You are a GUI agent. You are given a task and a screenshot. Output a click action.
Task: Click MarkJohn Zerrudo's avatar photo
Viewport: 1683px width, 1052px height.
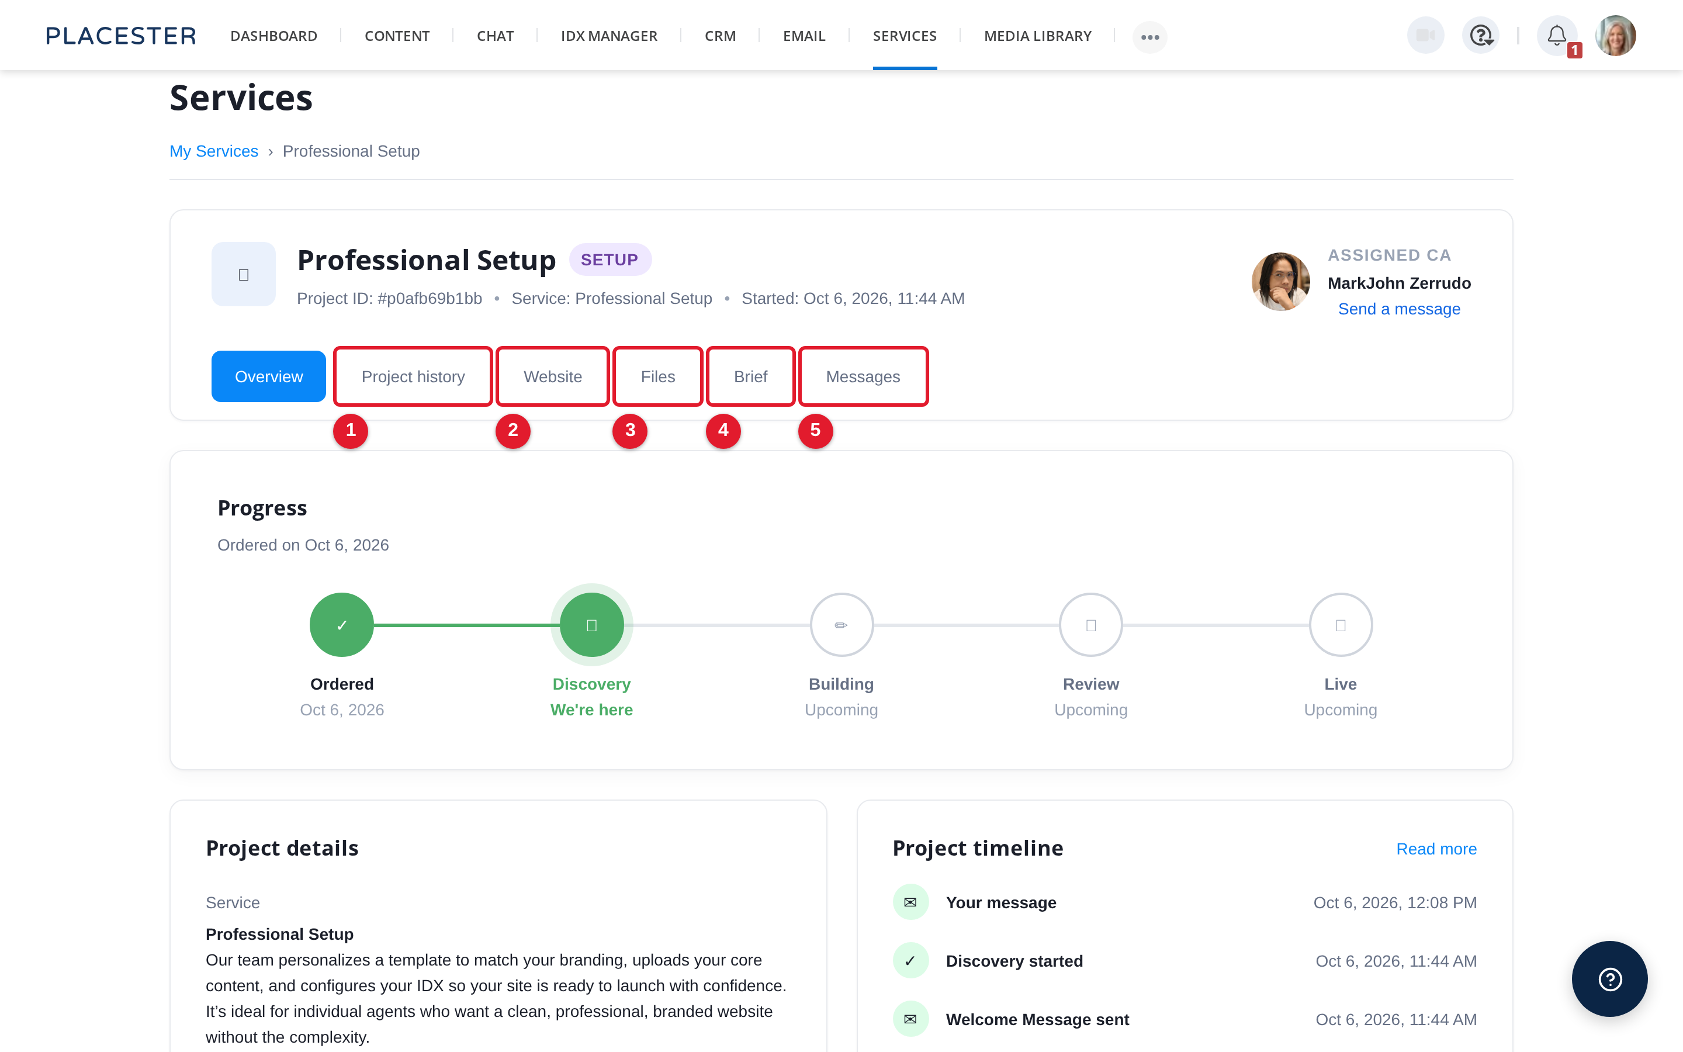[x=1281, y=281]
